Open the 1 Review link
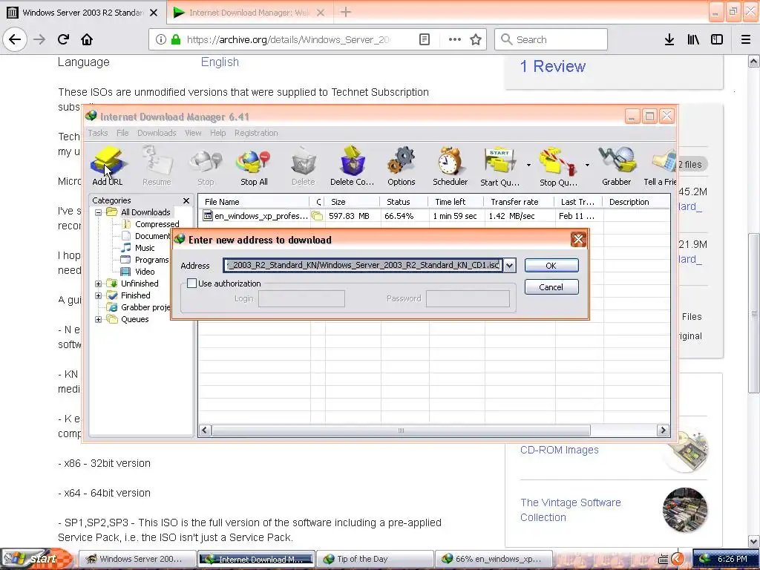 [x=552, y=66]
